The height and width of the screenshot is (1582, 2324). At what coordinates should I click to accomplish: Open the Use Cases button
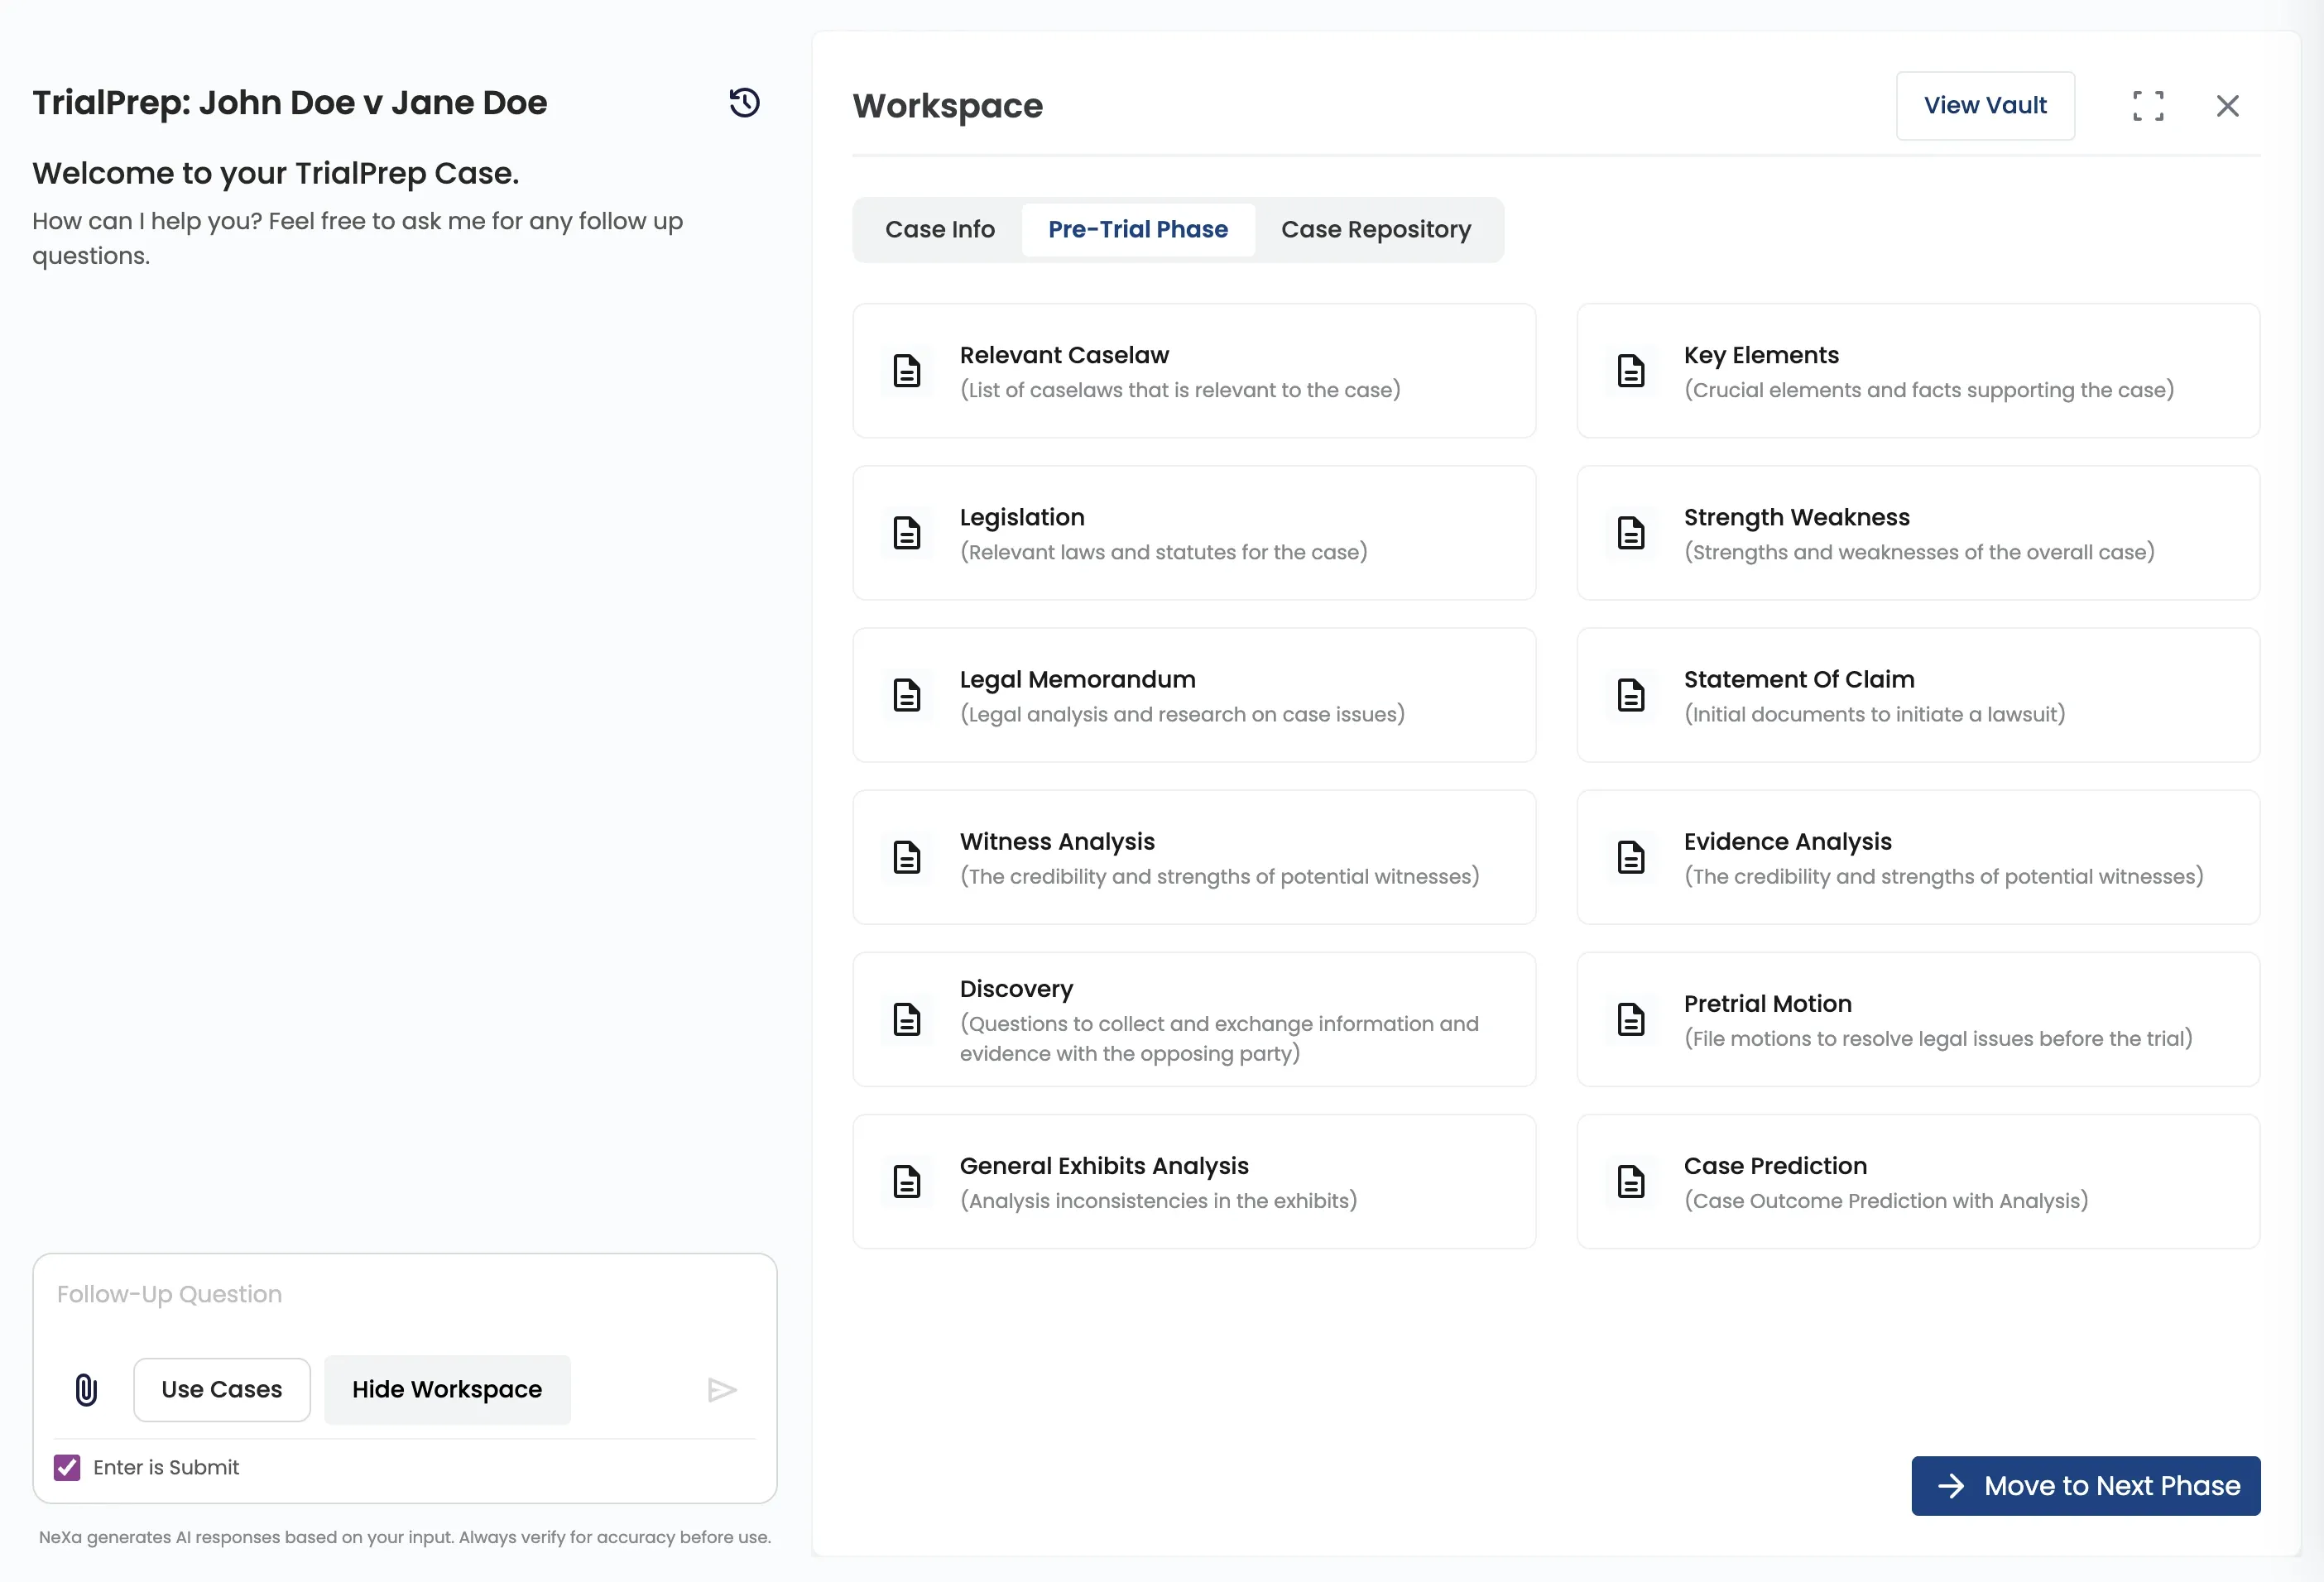click(x=222, y=1389)
